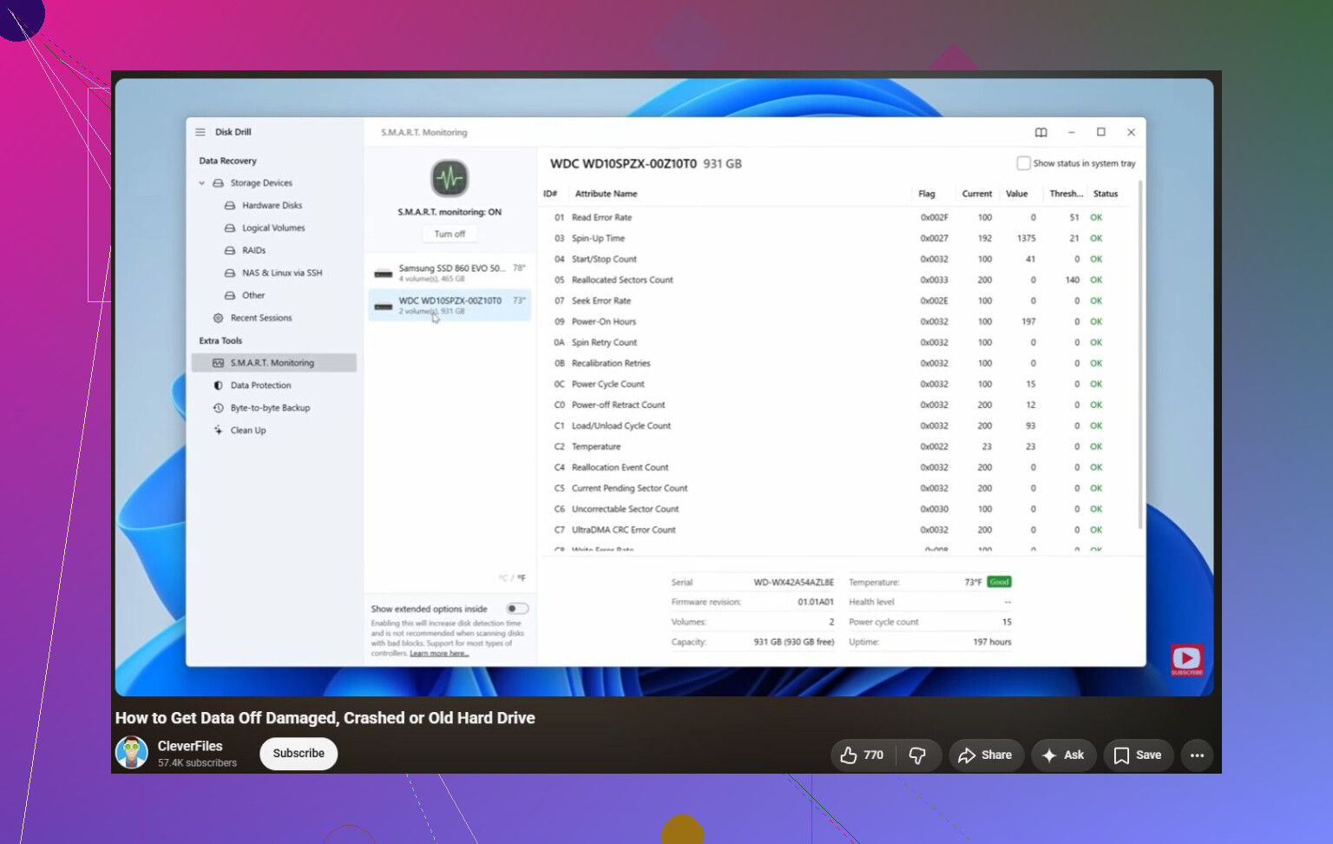Click the green Good temperature badge
The width and height of the screenshot is (1333, 844).
point(999,582)
